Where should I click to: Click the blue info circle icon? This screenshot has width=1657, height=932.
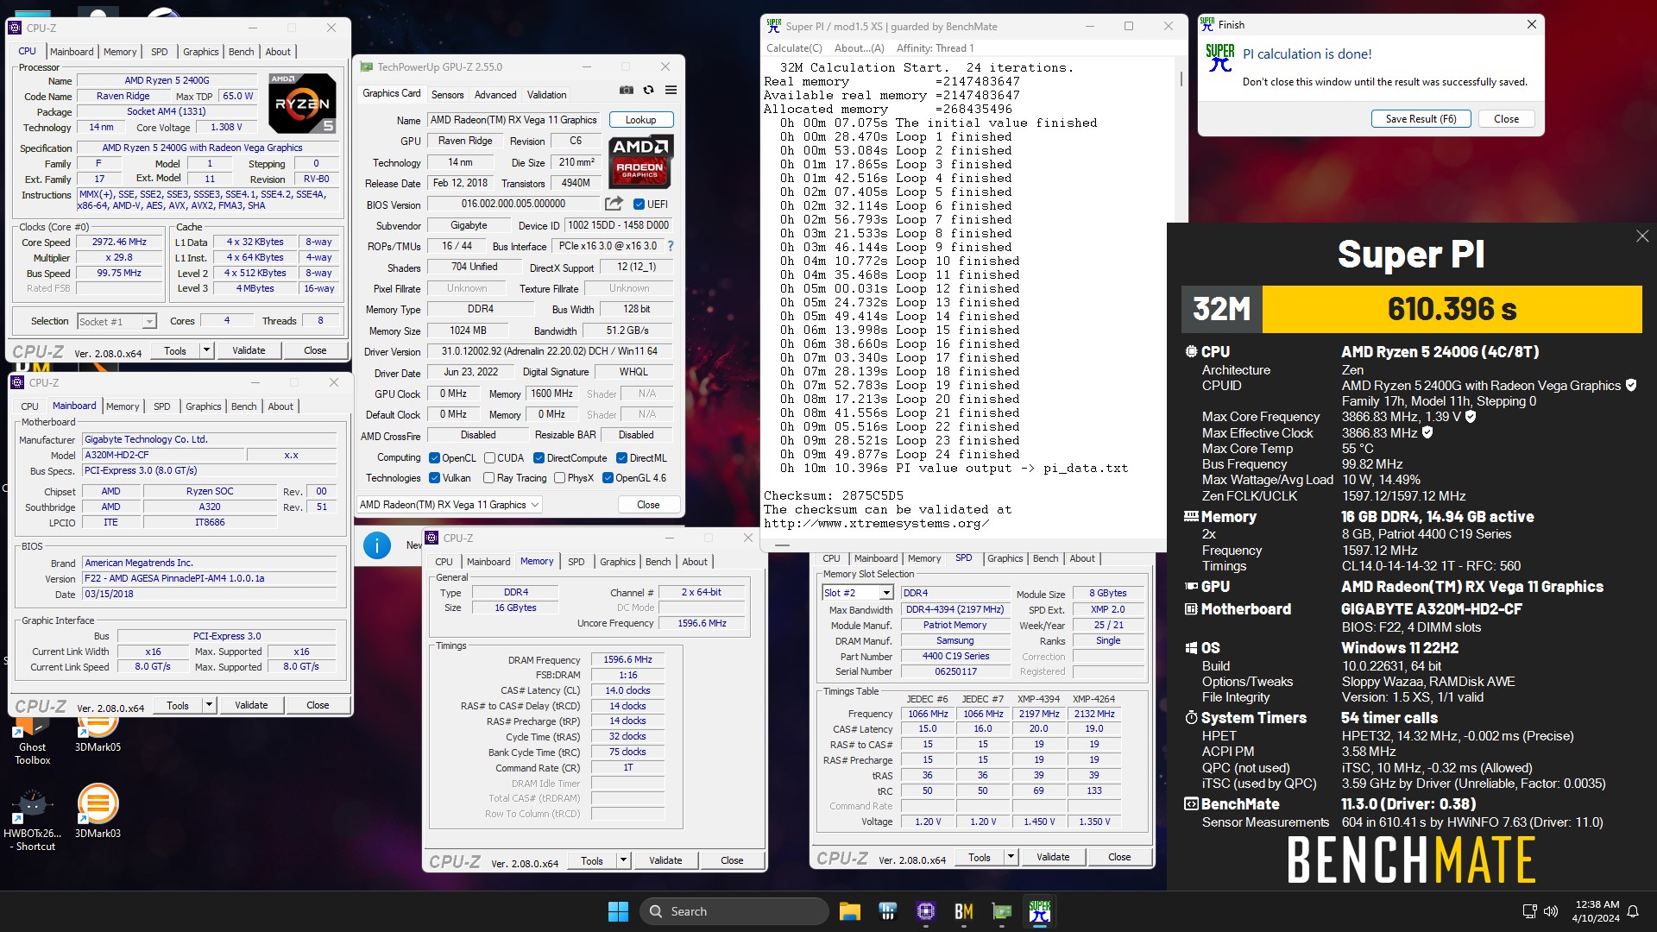click(377, 545)
